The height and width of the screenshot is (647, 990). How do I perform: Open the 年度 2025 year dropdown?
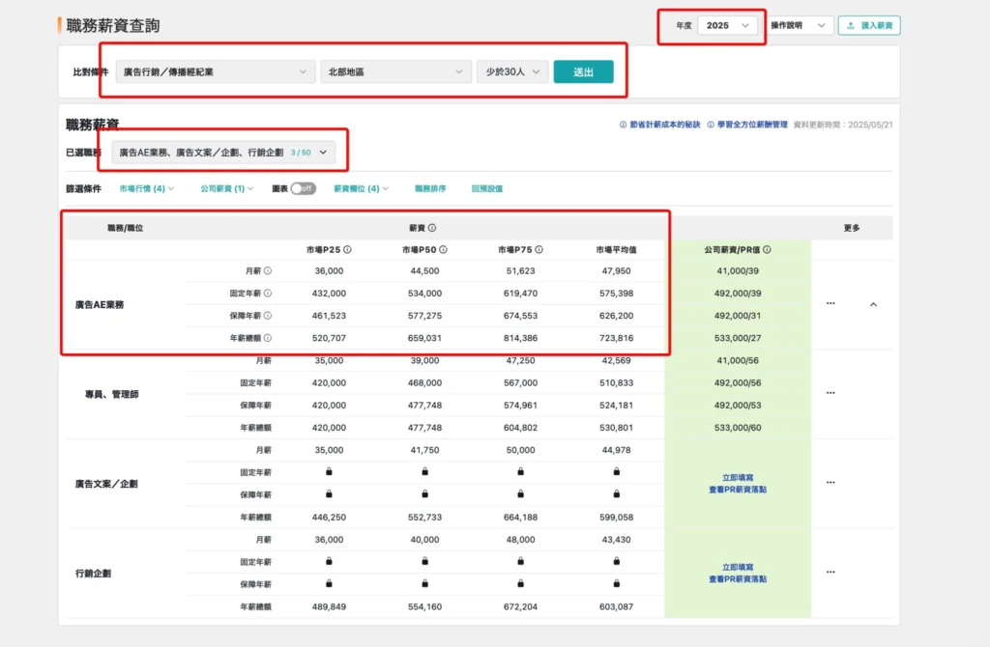click(727, 25)
